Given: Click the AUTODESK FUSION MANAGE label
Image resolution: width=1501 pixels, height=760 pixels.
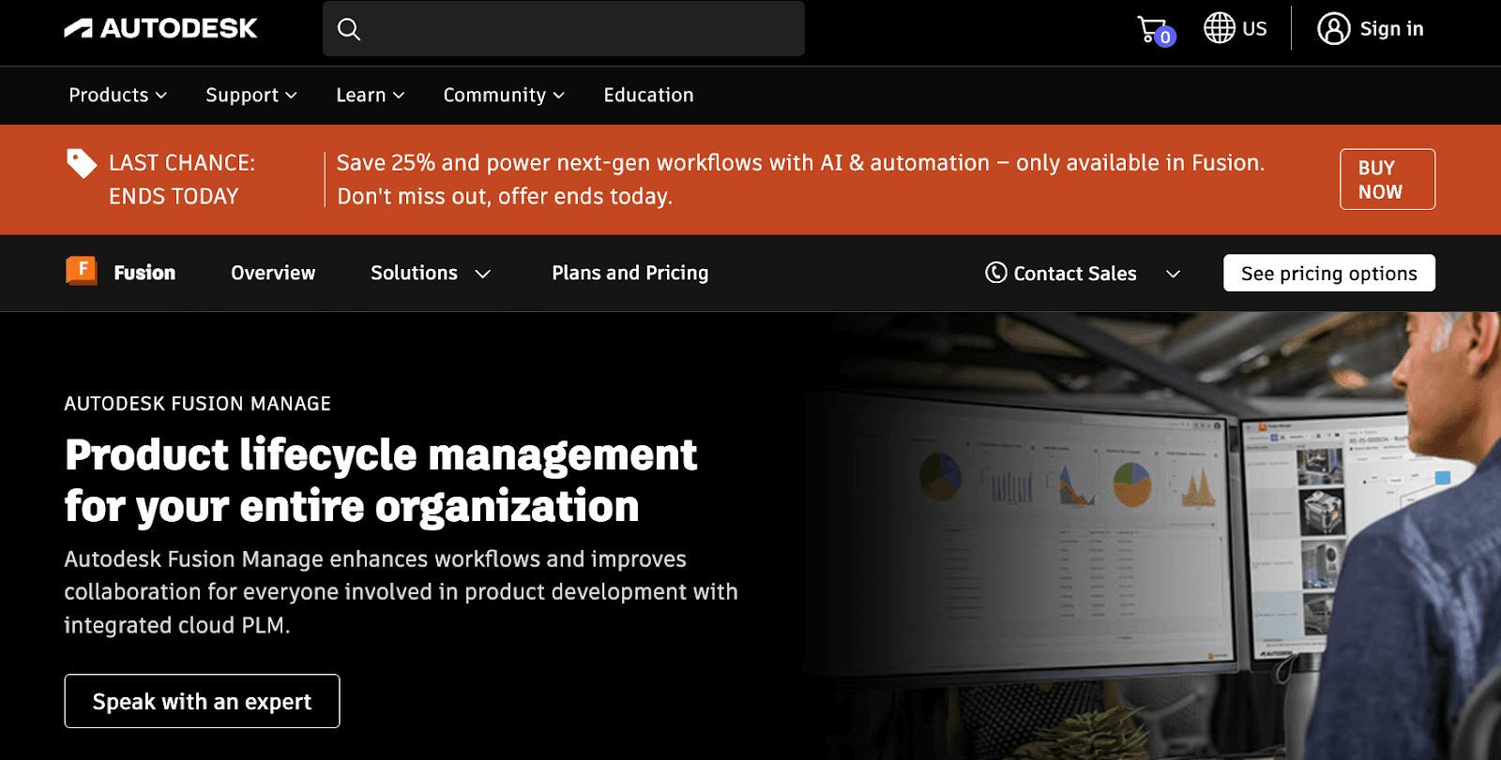Looking at the screenshot, I should point(197,404).
